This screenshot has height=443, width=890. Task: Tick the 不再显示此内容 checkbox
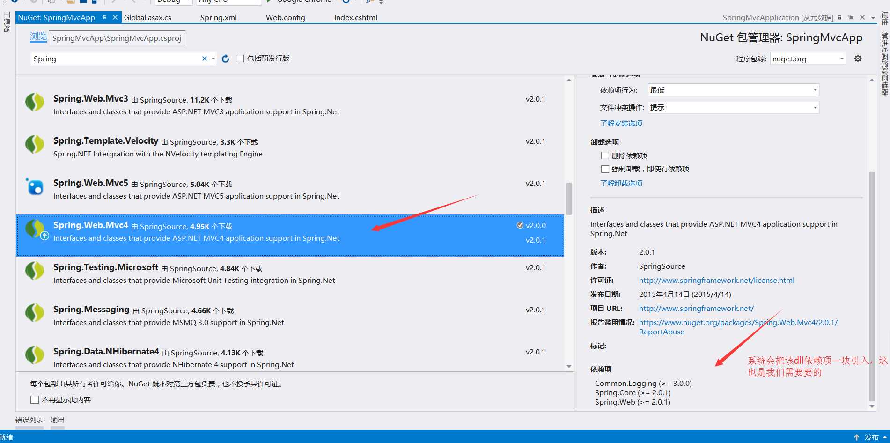(x=34, y=399)
